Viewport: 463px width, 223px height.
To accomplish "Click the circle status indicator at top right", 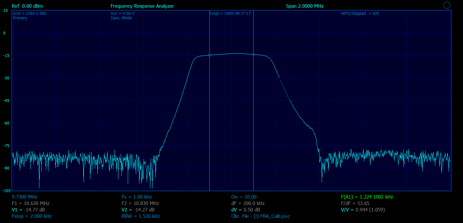I will pos(447,5).
